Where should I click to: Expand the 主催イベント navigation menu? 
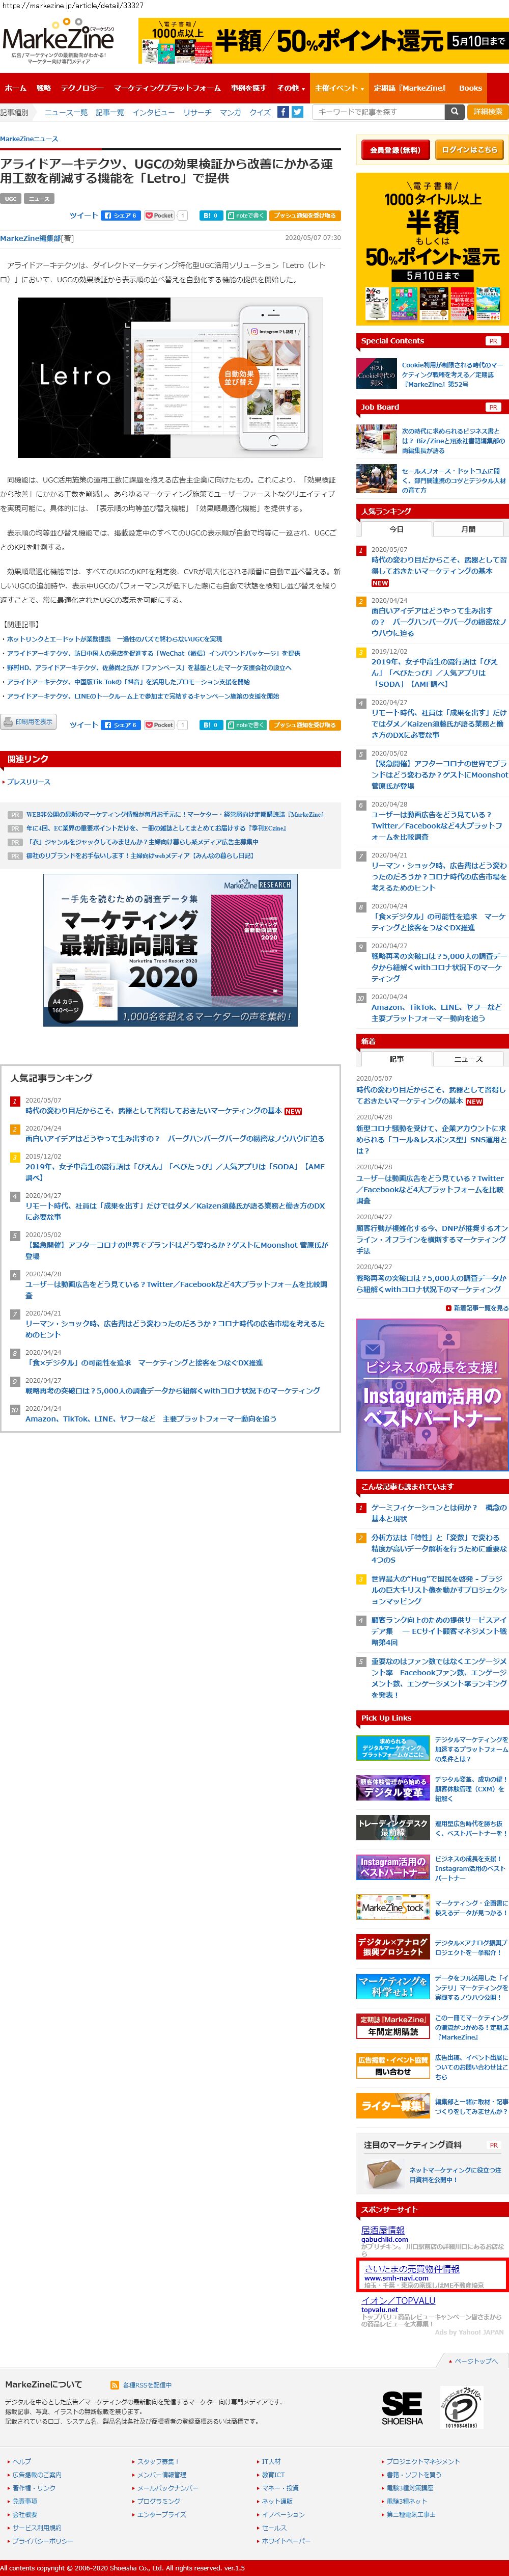pos(337,88)
